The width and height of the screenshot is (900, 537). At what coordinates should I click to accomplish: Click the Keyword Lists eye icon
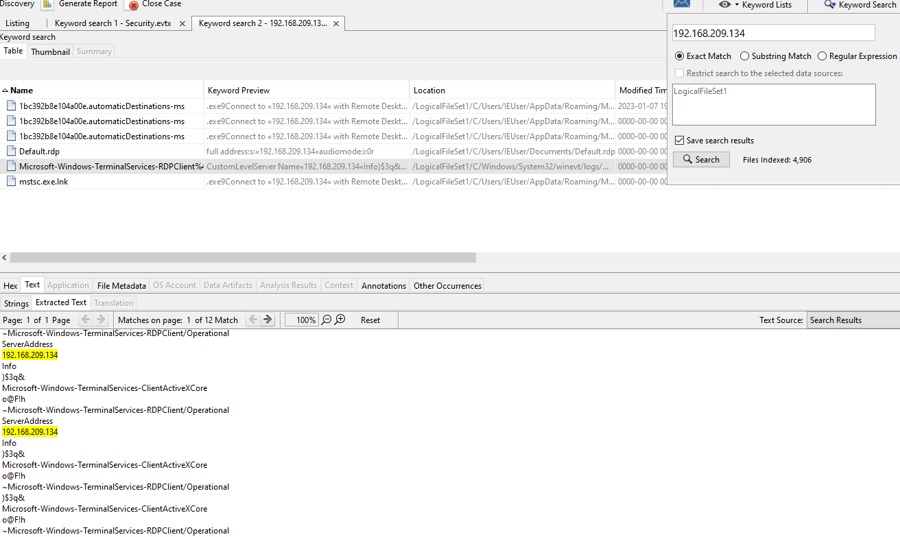[724, 5]
